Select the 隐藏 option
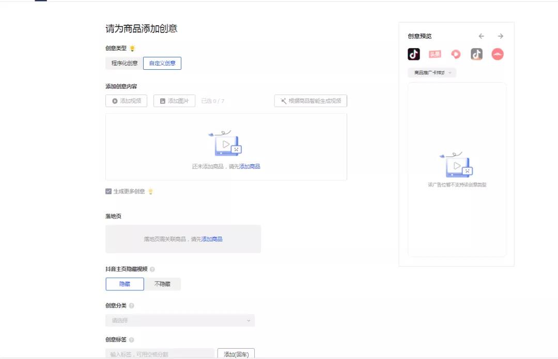The width and height of the screenshot is (558, 359). tap(125, 284)
